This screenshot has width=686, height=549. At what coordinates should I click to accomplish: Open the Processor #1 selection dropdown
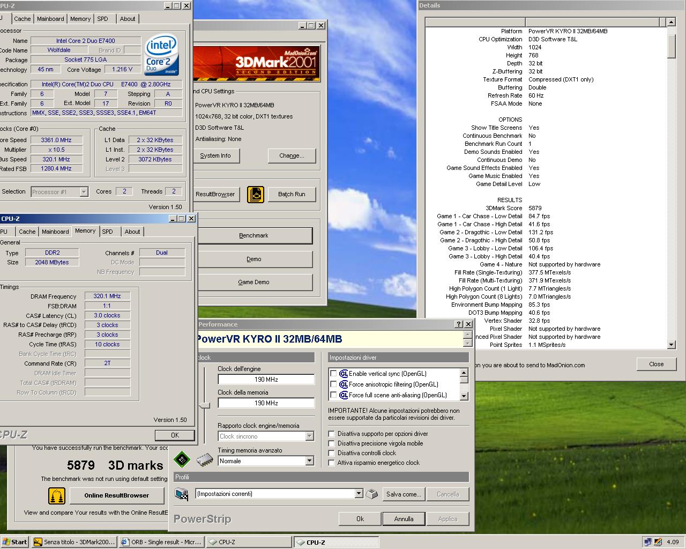(x=84, y=192)
